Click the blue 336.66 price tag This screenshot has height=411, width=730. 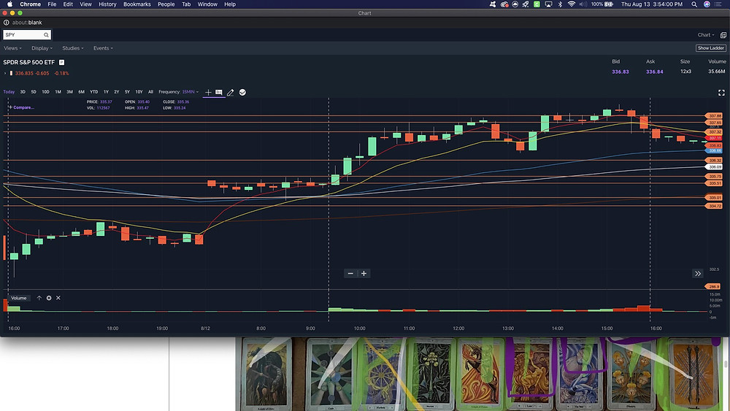coord(714,151)
